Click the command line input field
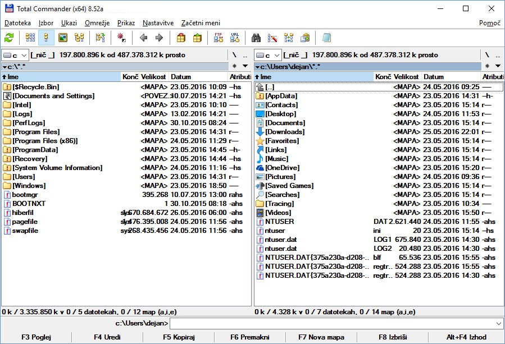Viewport: 505px width, 344px height. coord(331,323)
